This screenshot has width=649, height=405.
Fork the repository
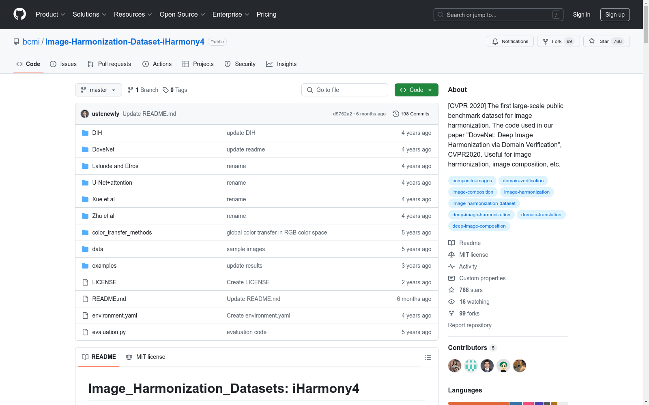559,41
